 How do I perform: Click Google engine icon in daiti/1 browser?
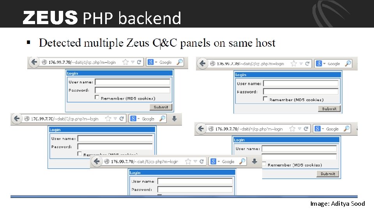point(150,62)
